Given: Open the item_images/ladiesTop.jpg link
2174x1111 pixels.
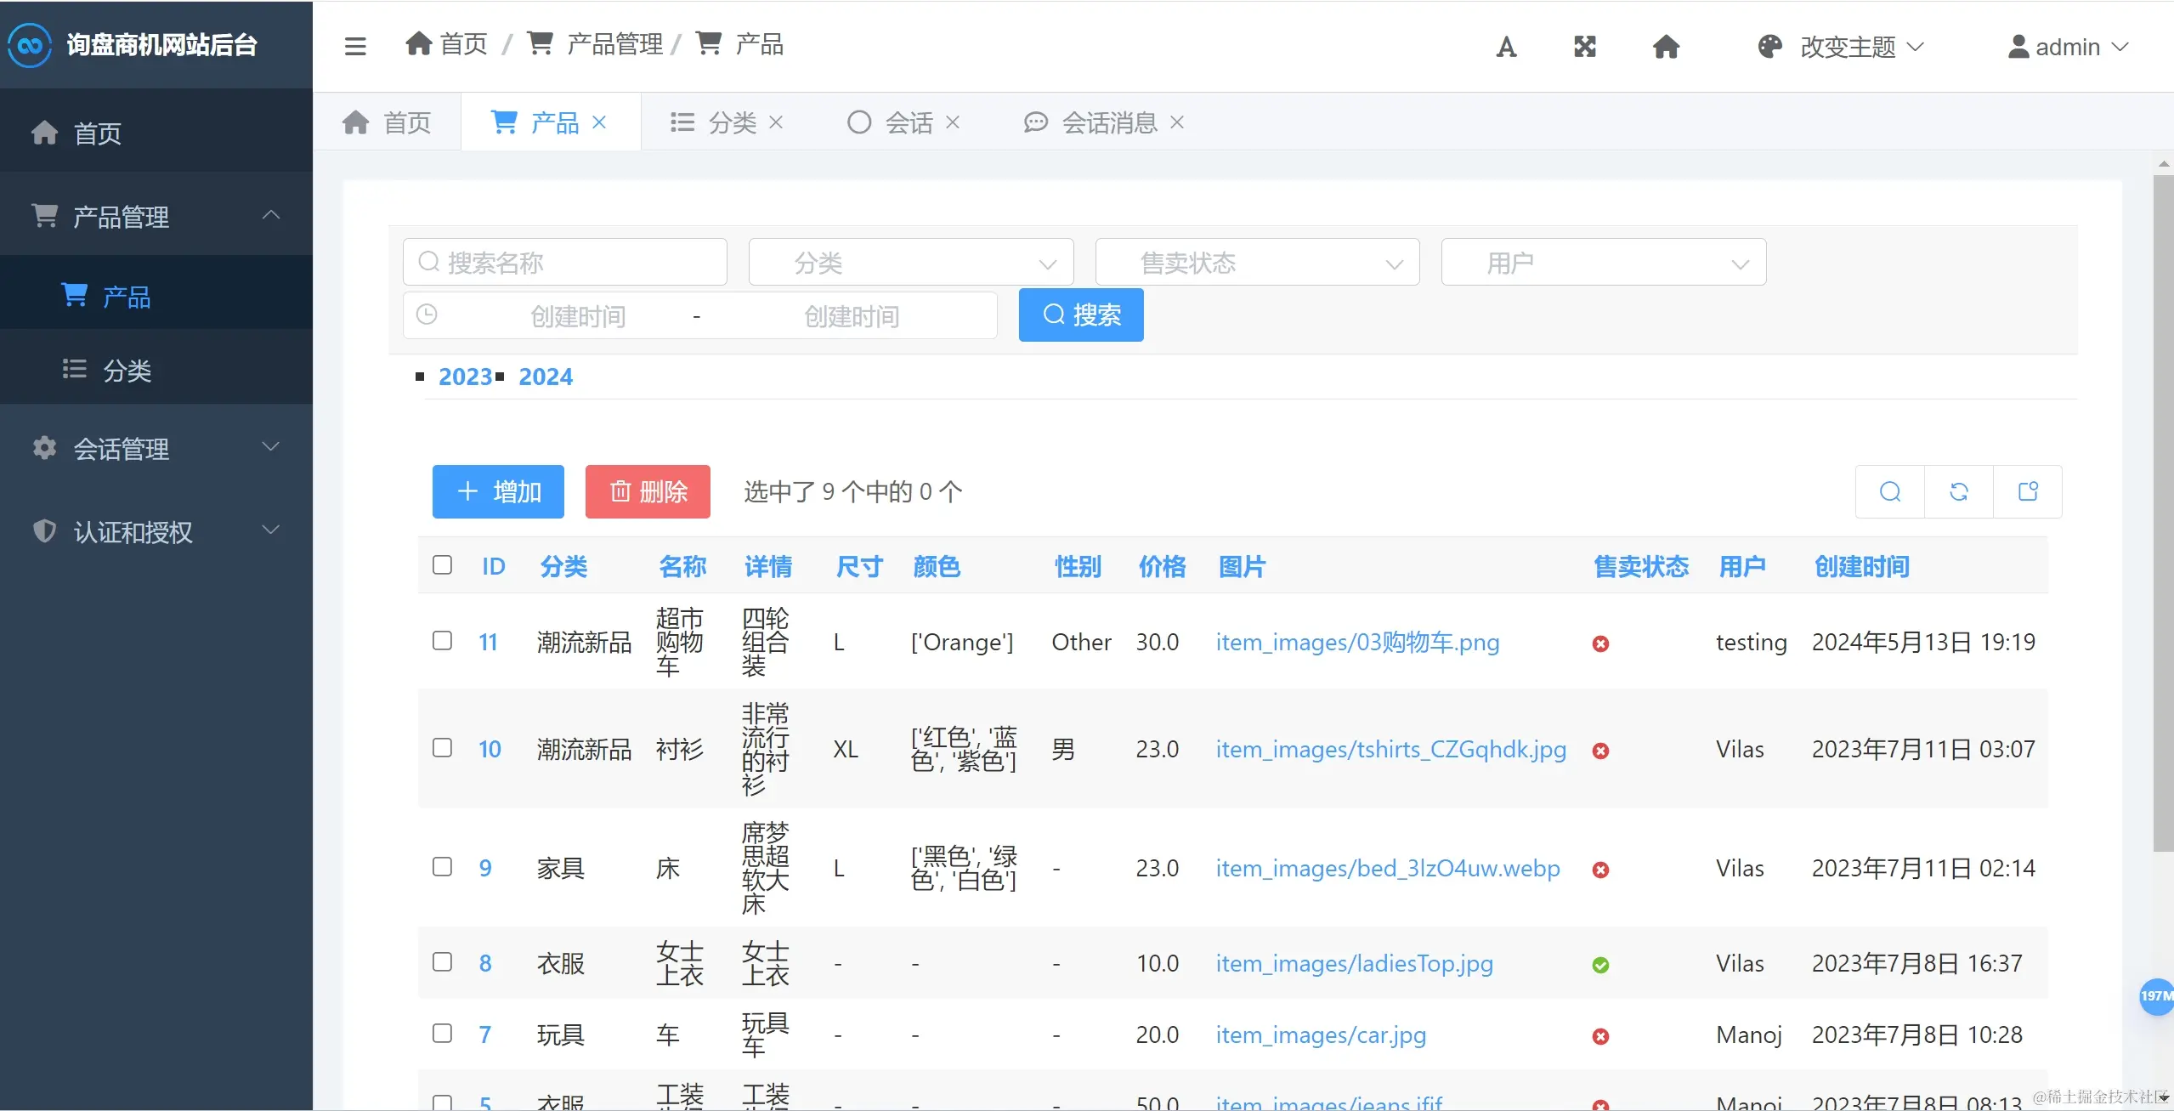Looking at the screenshot, I should click(1354, 963).
